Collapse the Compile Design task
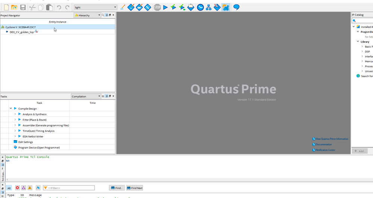 [11, 108]
